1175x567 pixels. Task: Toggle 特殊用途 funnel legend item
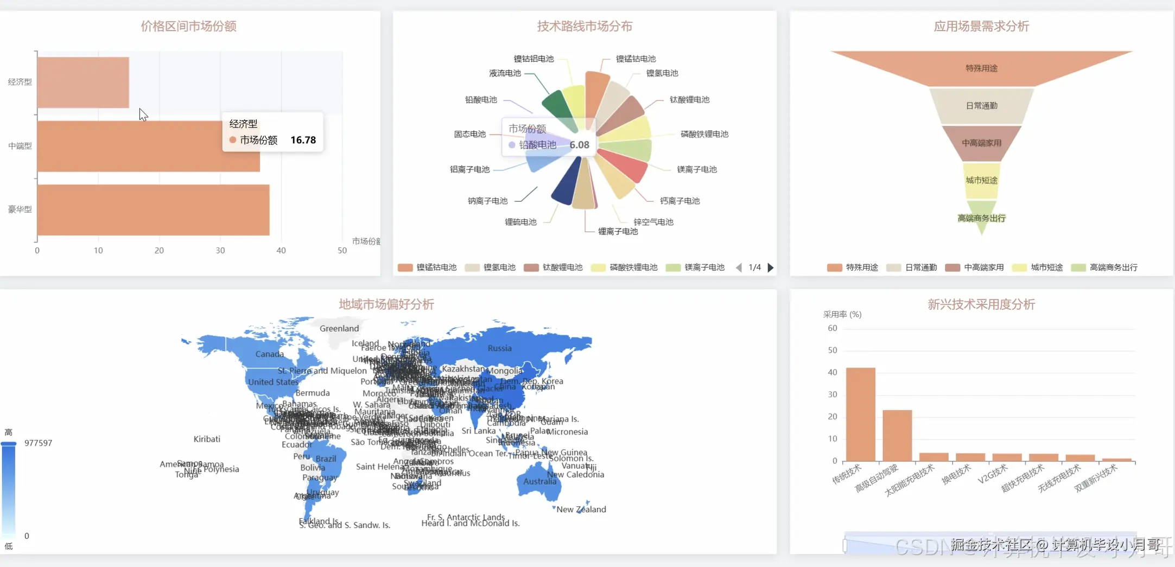click(852, 267)
